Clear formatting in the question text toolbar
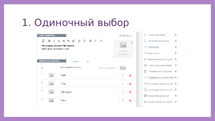The width and height of the screenshot is (215, 121). 43,41
